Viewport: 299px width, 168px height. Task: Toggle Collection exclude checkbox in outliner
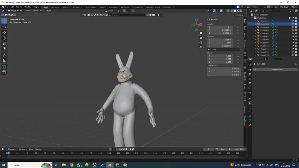click(x=290, y=18)
